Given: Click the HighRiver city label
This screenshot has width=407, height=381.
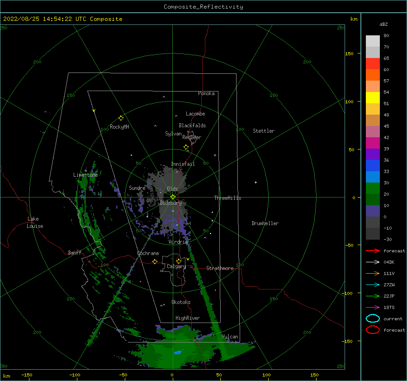Looking at the screenshot, I should point(188,318).
